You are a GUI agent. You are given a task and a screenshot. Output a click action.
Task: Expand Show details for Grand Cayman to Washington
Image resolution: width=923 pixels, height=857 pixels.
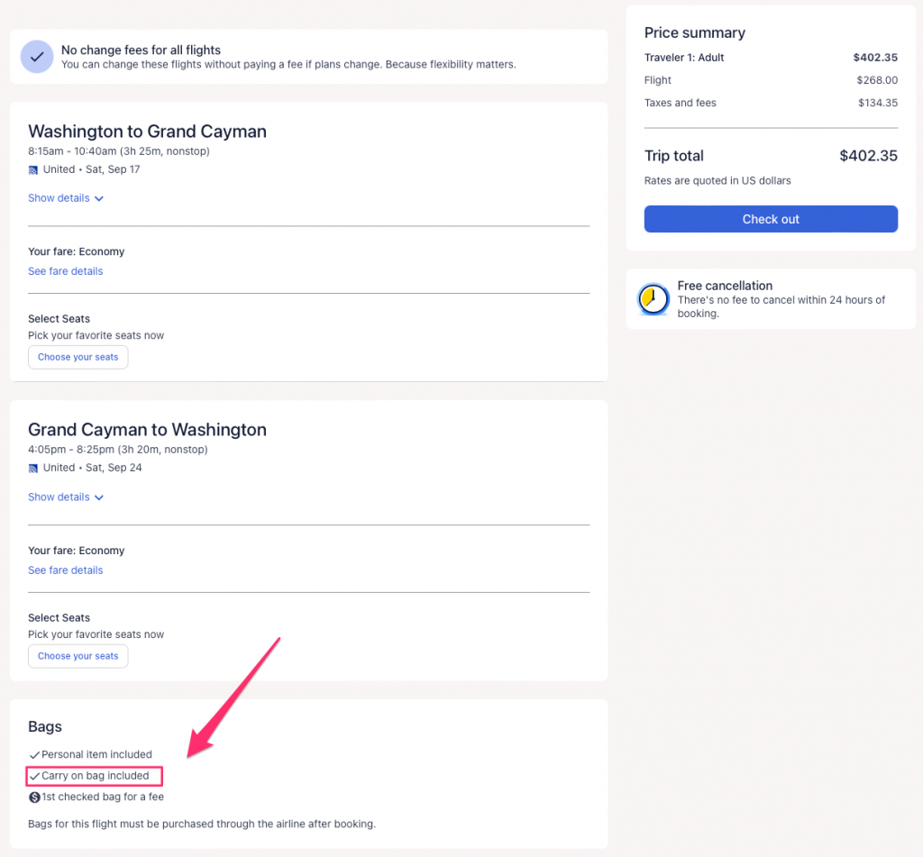[x=59, y=497]
